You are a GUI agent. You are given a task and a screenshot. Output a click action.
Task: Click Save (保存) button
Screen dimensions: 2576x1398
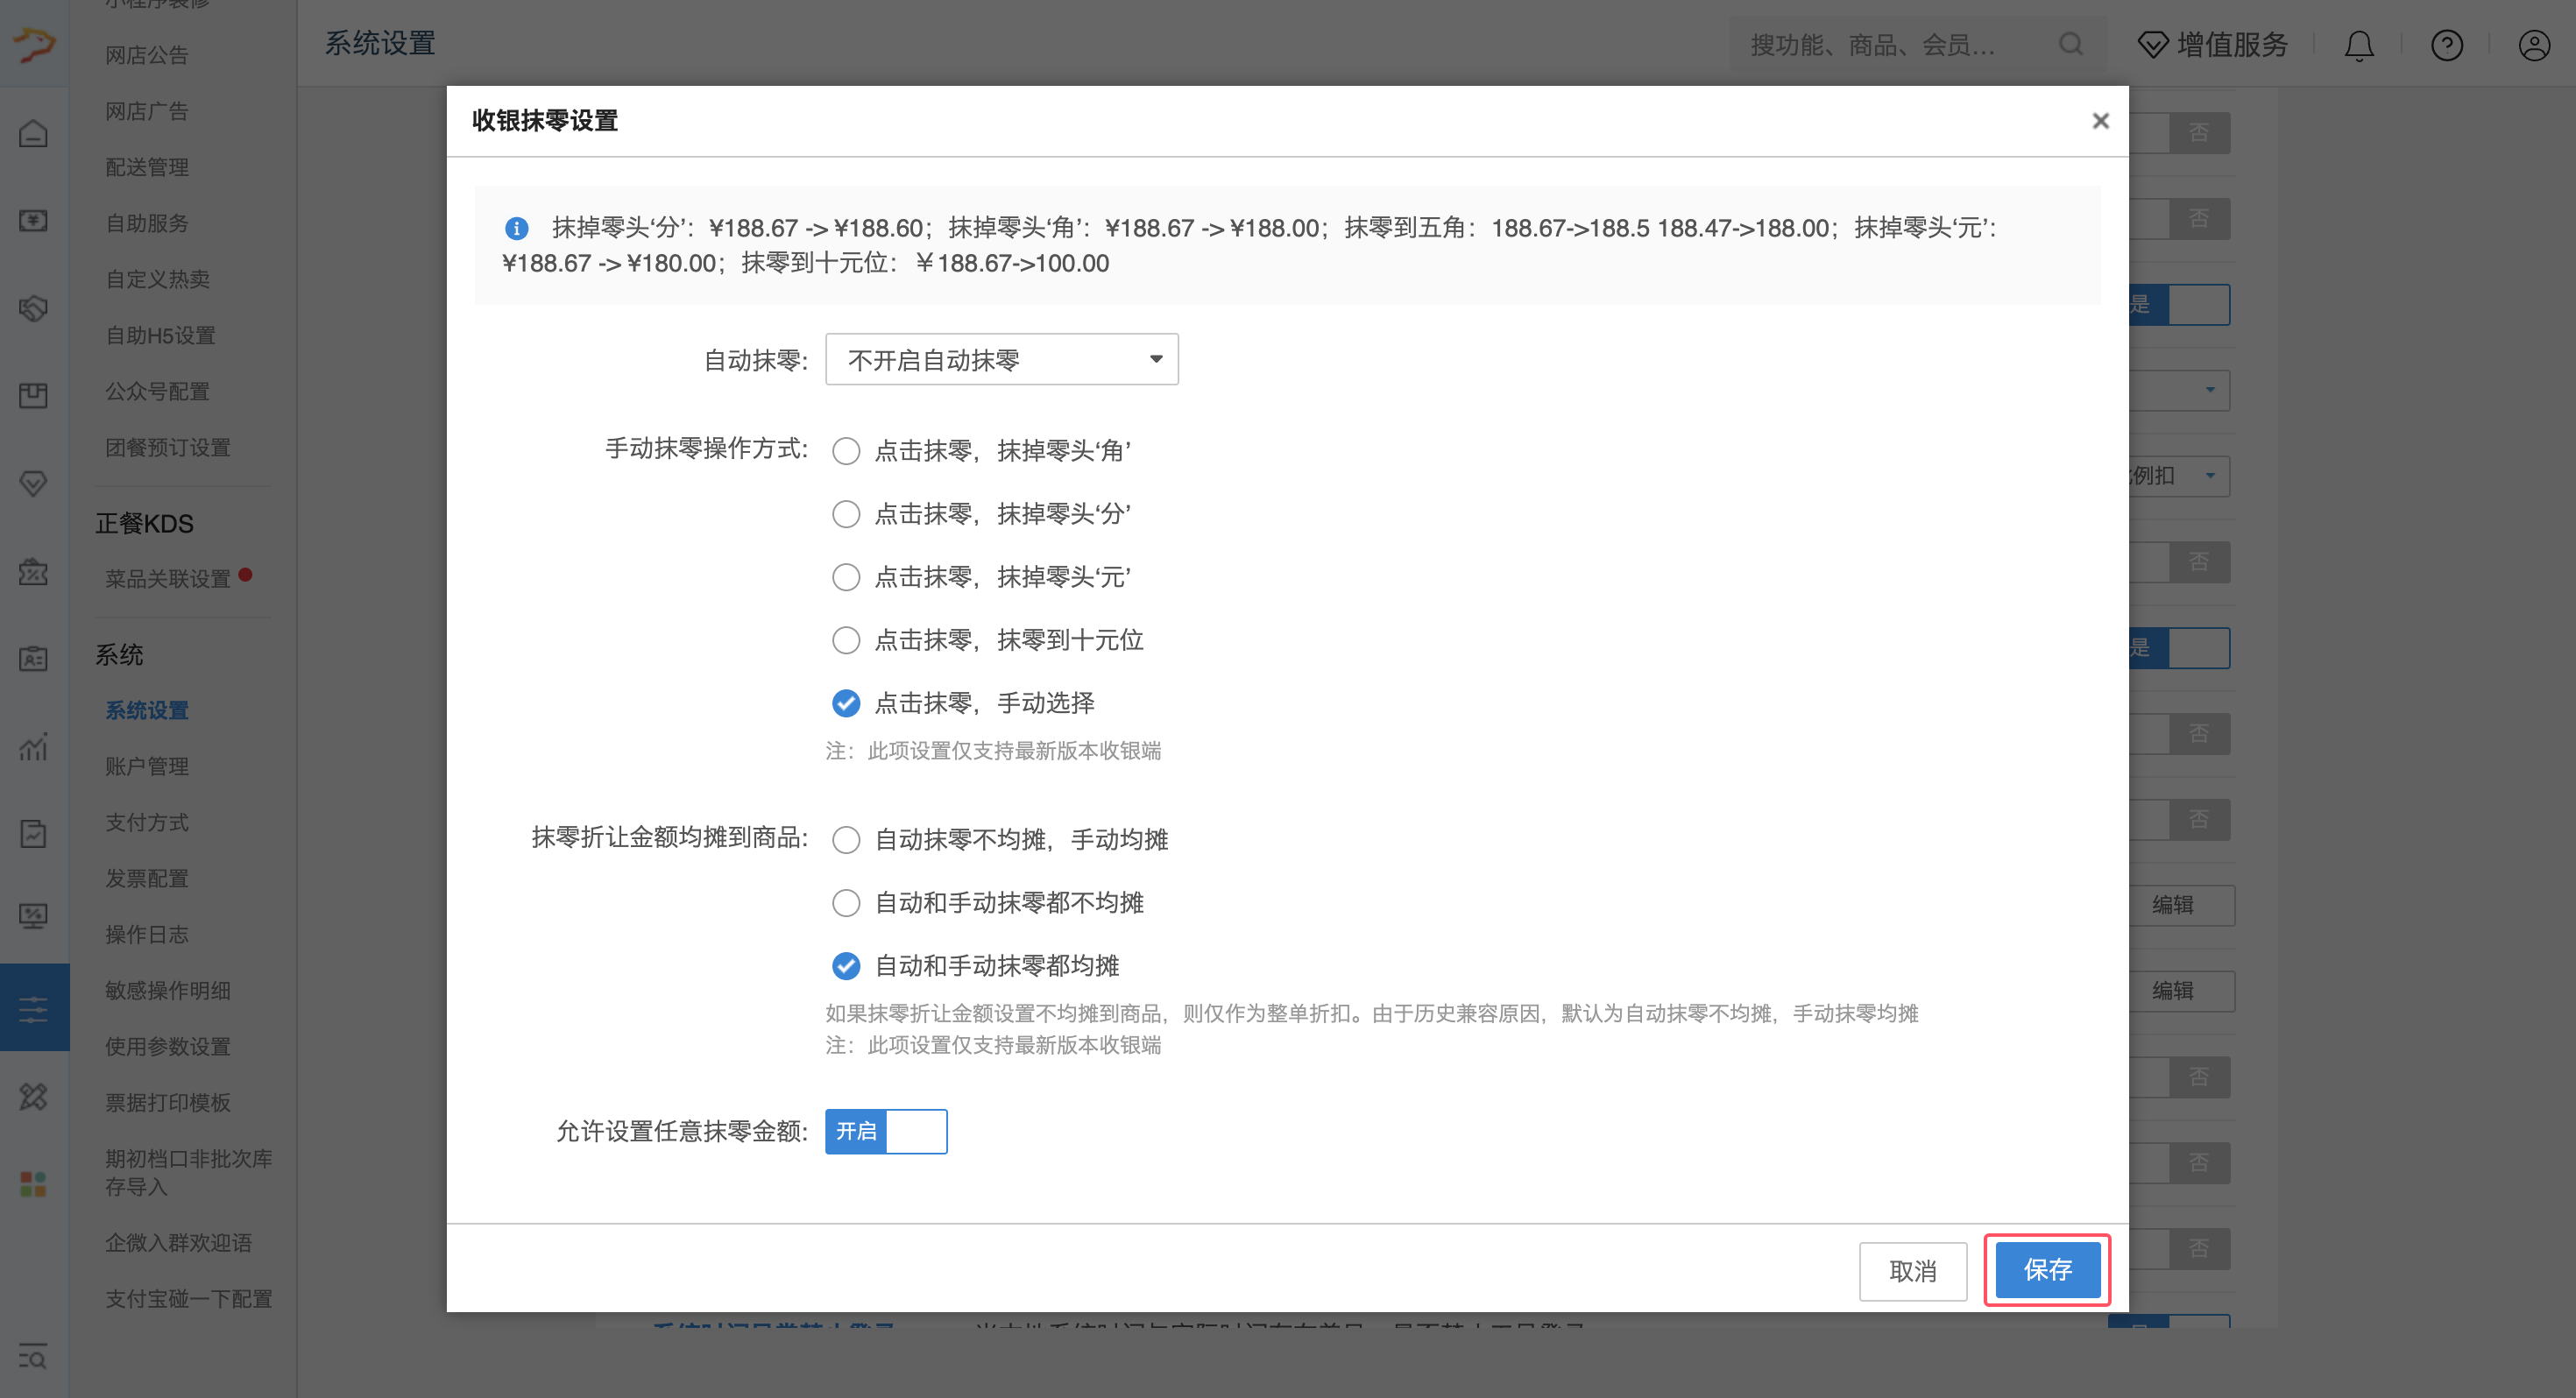tap(2047, 1270)
